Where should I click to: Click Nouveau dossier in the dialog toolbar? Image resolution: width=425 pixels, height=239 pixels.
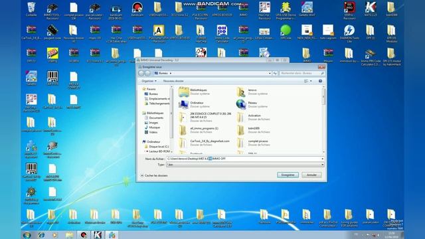[x=173, y=81]
